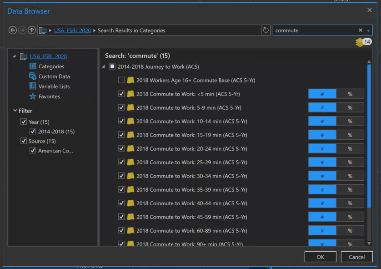Screen dimensions: 381x269
Task: Collapse the Filter section
Action: coord(15,111)
